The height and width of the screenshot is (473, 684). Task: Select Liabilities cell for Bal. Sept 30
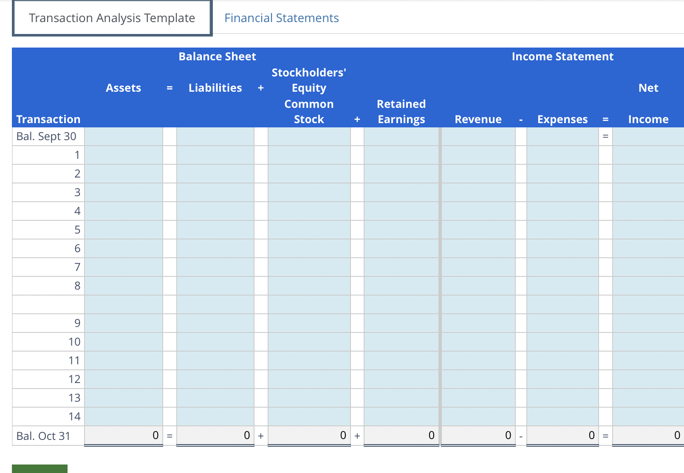[x=215, y=136]
